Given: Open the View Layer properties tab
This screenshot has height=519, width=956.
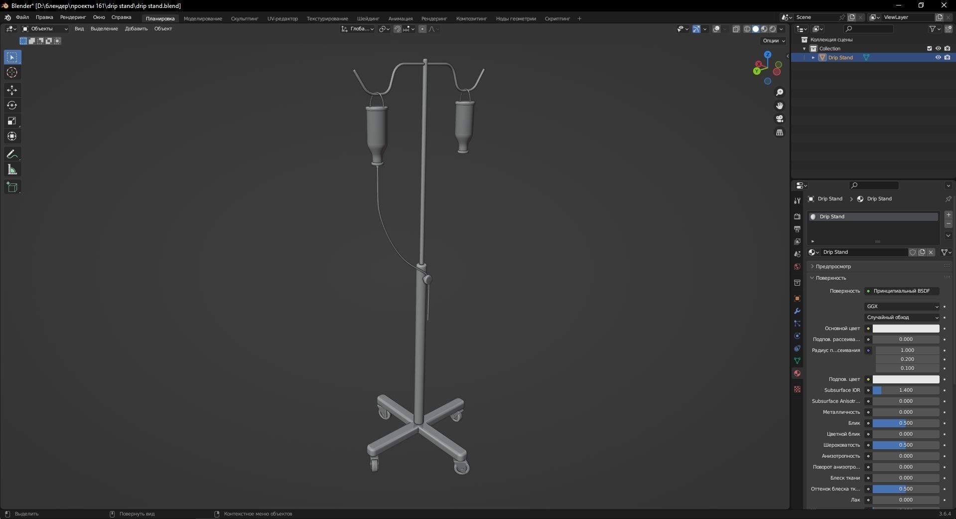Looking at the screenshot, I should [x=797, y=241].
